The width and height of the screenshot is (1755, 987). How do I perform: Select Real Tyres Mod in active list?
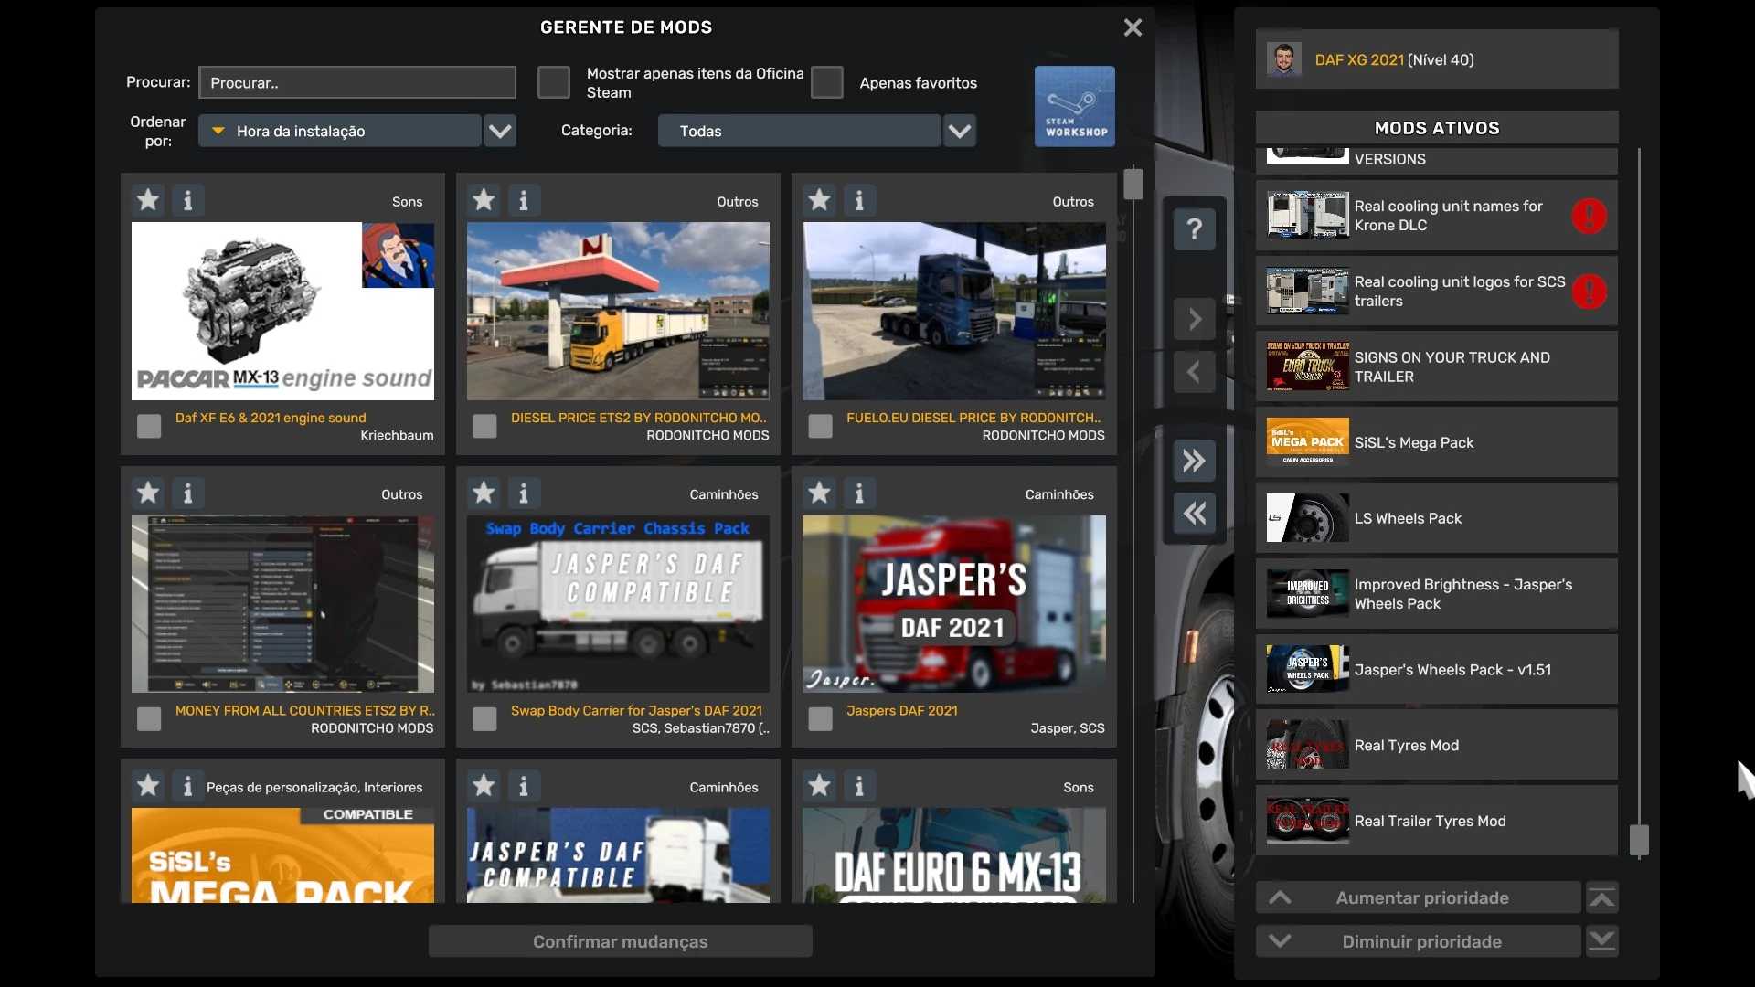(1435, 746)
